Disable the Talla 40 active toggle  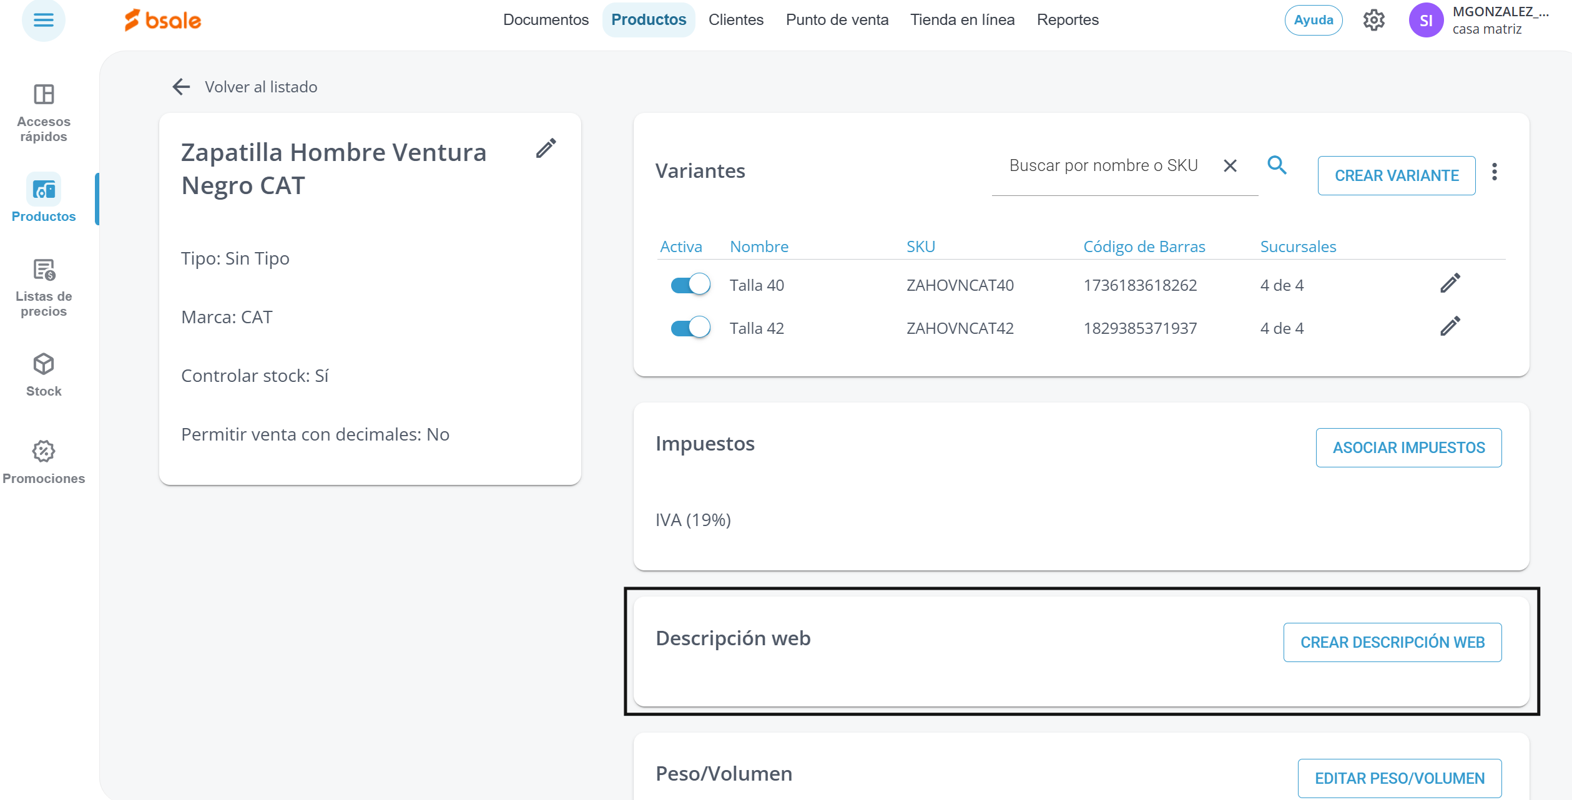pyautogui.click(x=690, y=285)
